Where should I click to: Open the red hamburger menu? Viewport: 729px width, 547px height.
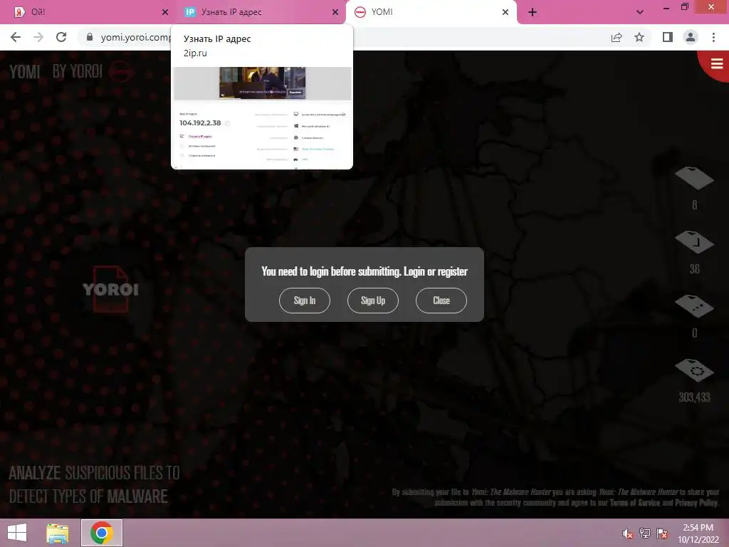[716, 63]
